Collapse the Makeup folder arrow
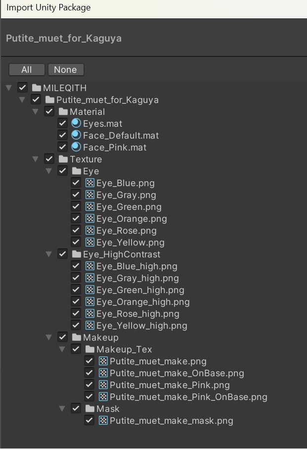 48,337
